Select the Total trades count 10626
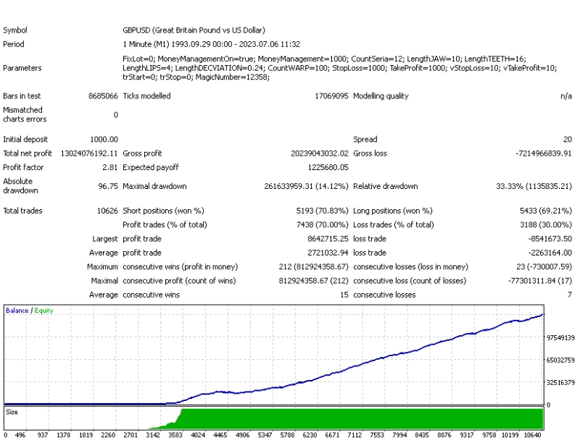This screenshot has height=443, width=580. [x=106, y=211]
